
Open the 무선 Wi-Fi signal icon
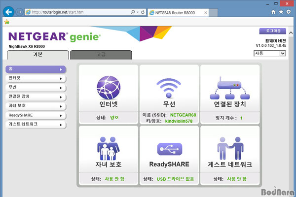tap(169, 88)
